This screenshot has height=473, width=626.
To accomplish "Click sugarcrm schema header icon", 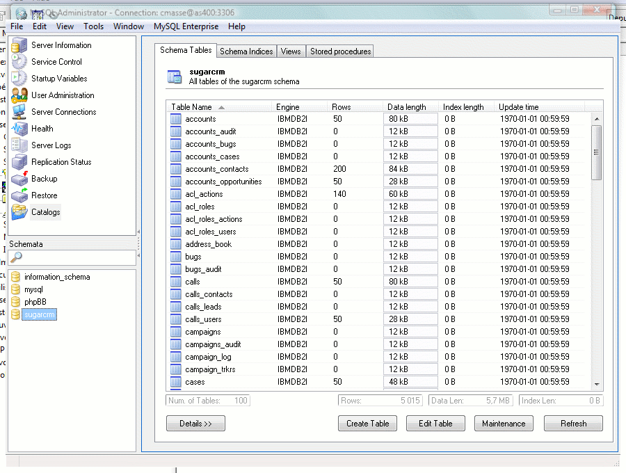I will tap(175, 77).
